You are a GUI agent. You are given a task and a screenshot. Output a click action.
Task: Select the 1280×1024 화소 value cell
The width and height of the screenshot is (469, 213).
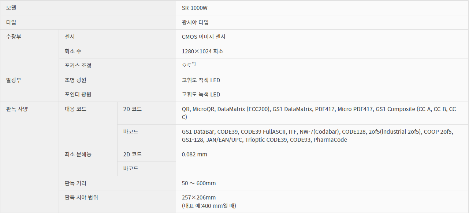(x=202, y=51)
